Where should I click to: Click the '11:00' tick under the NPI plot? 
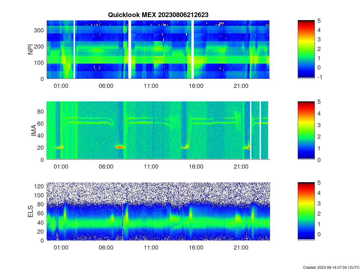[x=151, y=85]
